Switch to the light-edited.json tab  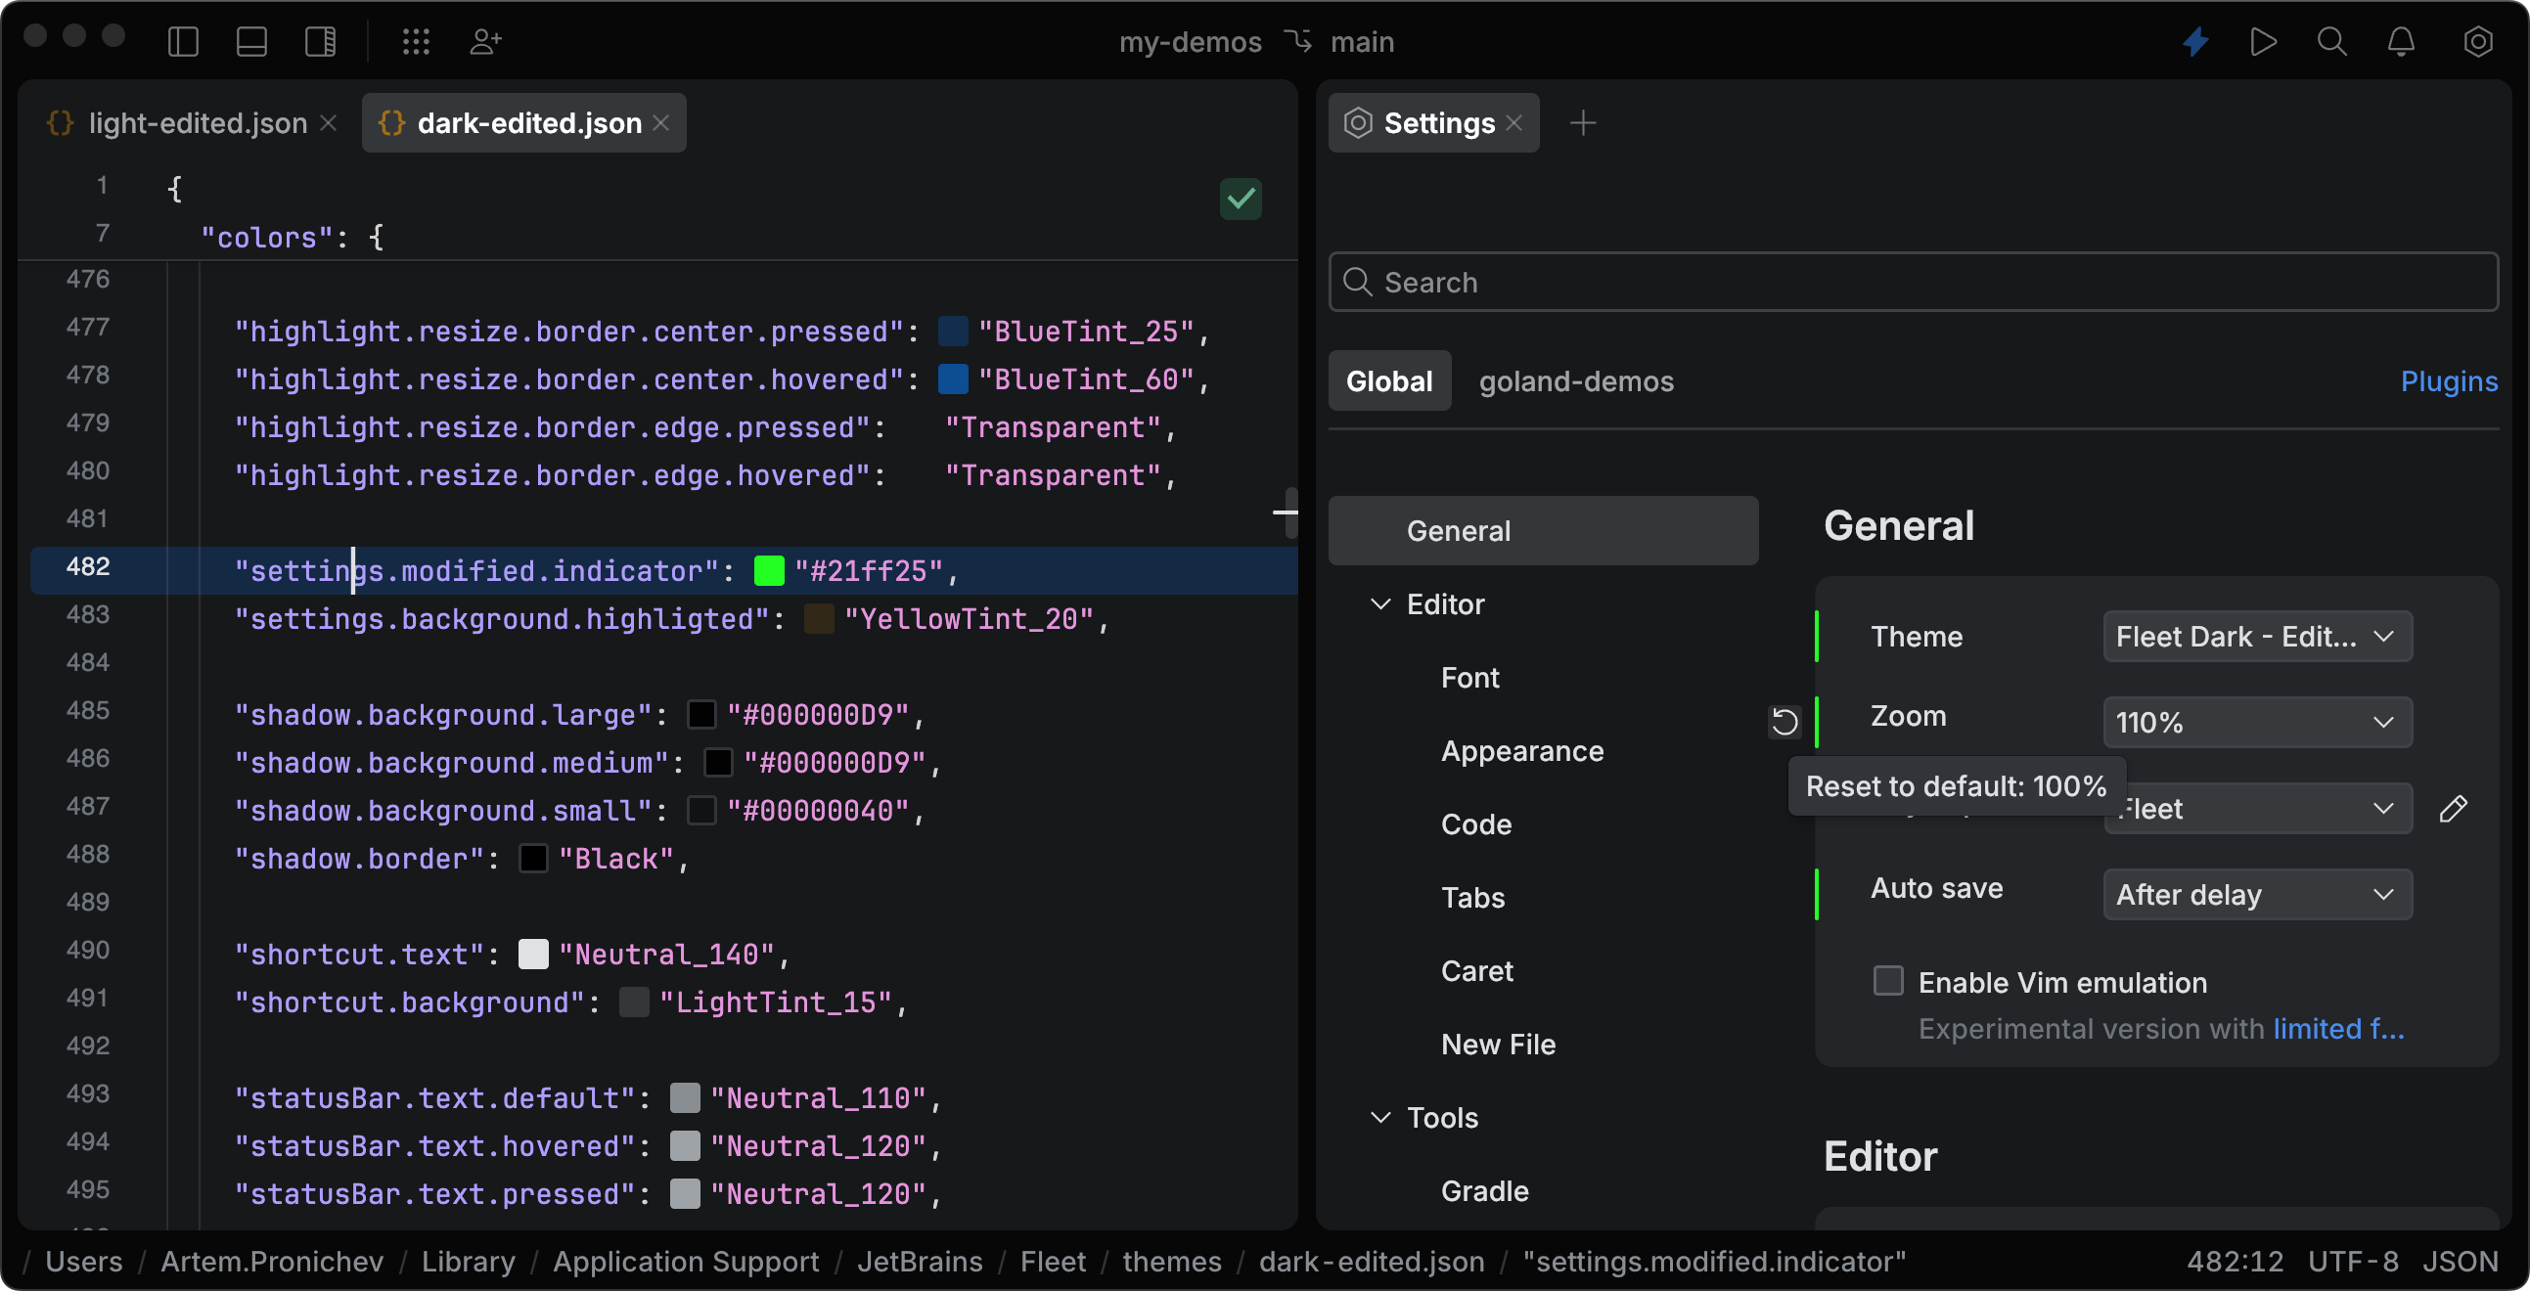point(197,121)
